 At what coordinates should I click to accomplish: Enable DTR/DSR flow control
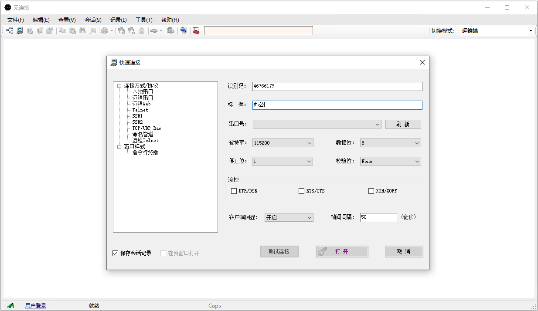(x=234, y=191)
